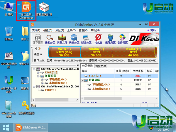This screenshot has width=176, height=132.
Task: Open the 文件(F) menu
Action: (36, 30)
